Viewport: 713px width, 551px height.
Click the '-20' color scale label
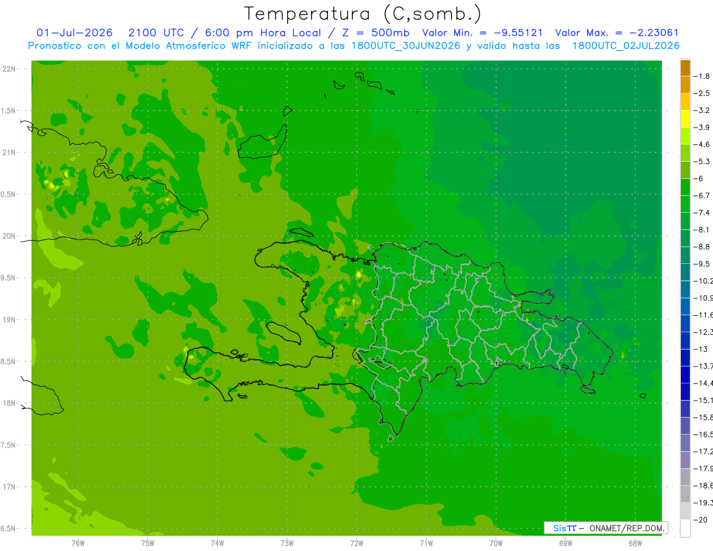click(701, 519)
